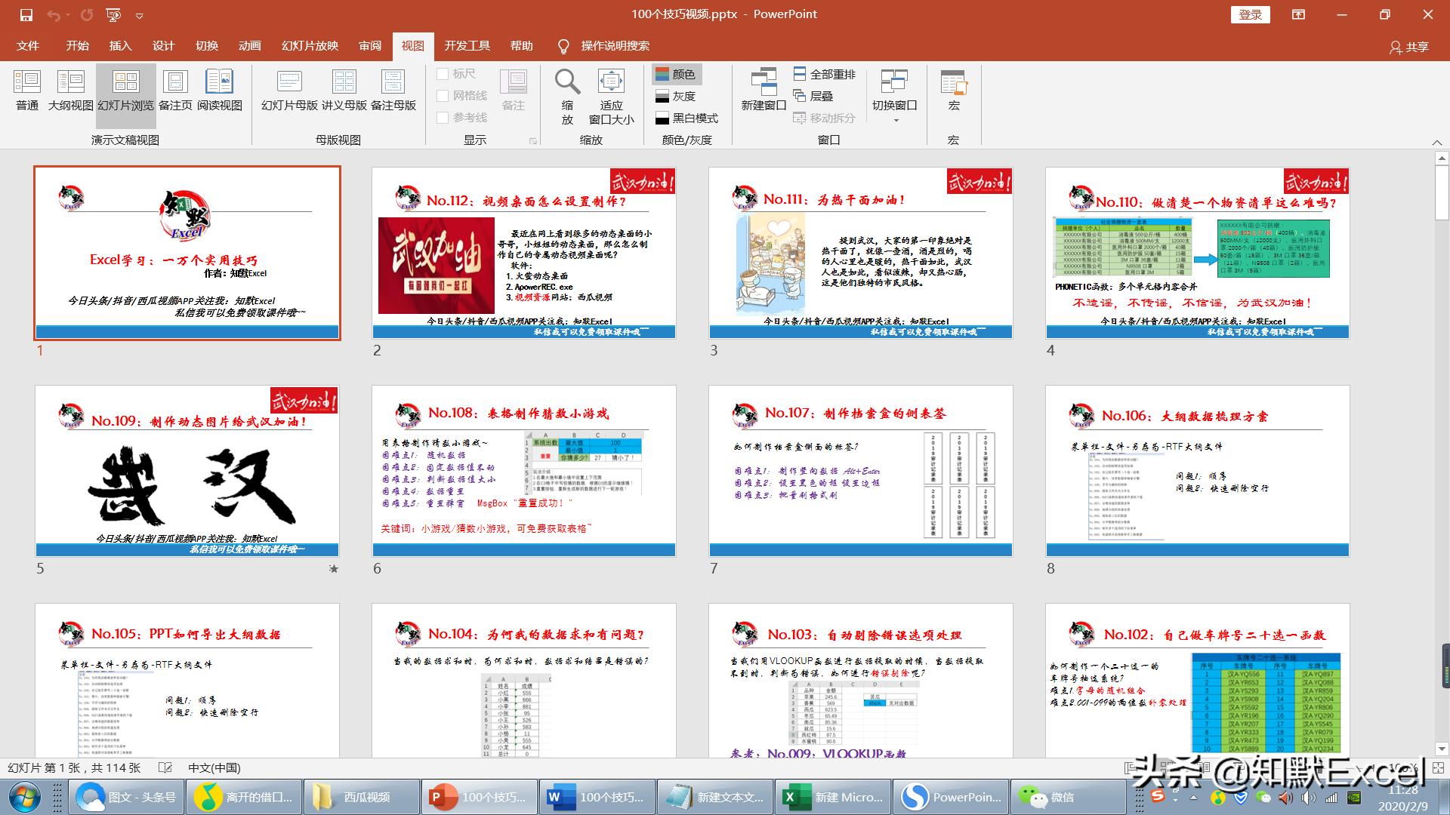
Task: Switch to Reading view (阅读视图)
Action: (x=219, y=90)
